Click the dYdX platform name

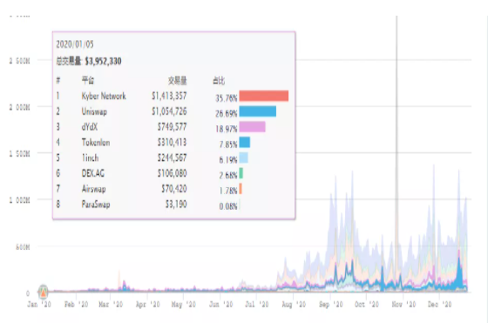coord(89,127)
